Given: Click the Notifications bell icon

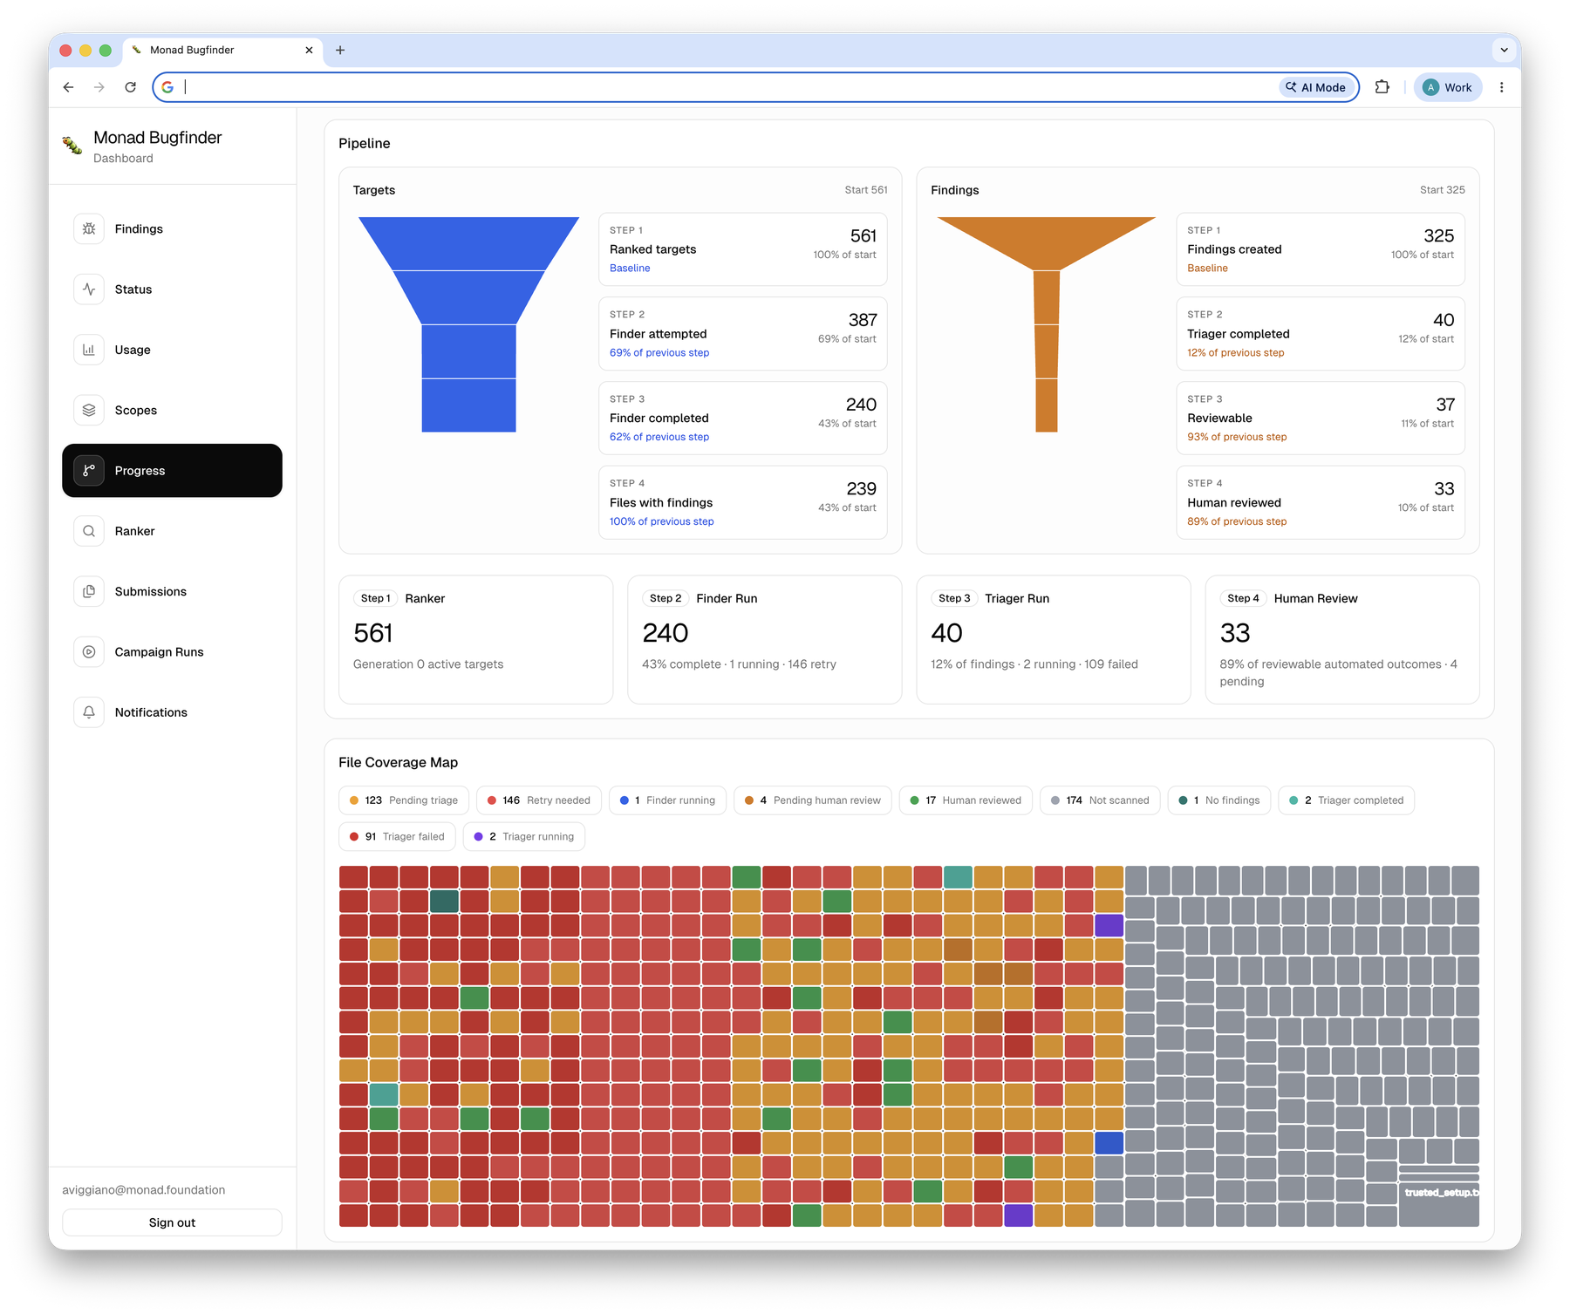Looking at the screenshot, I should point(89,712).
